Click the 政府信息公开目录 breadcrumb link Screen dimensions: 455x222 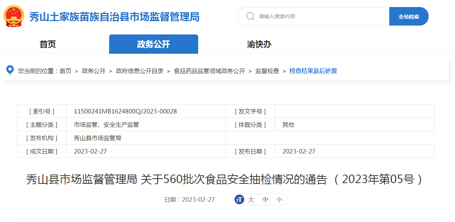tap(140, 71)
